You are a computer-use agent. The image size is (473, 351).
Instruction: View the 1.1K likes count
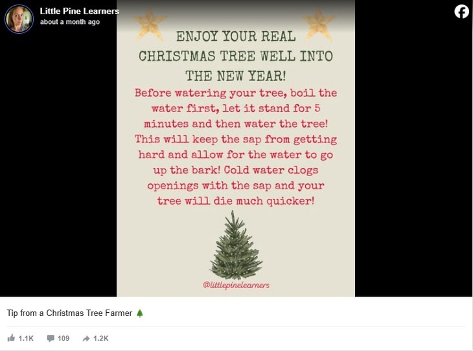point(26,338)
